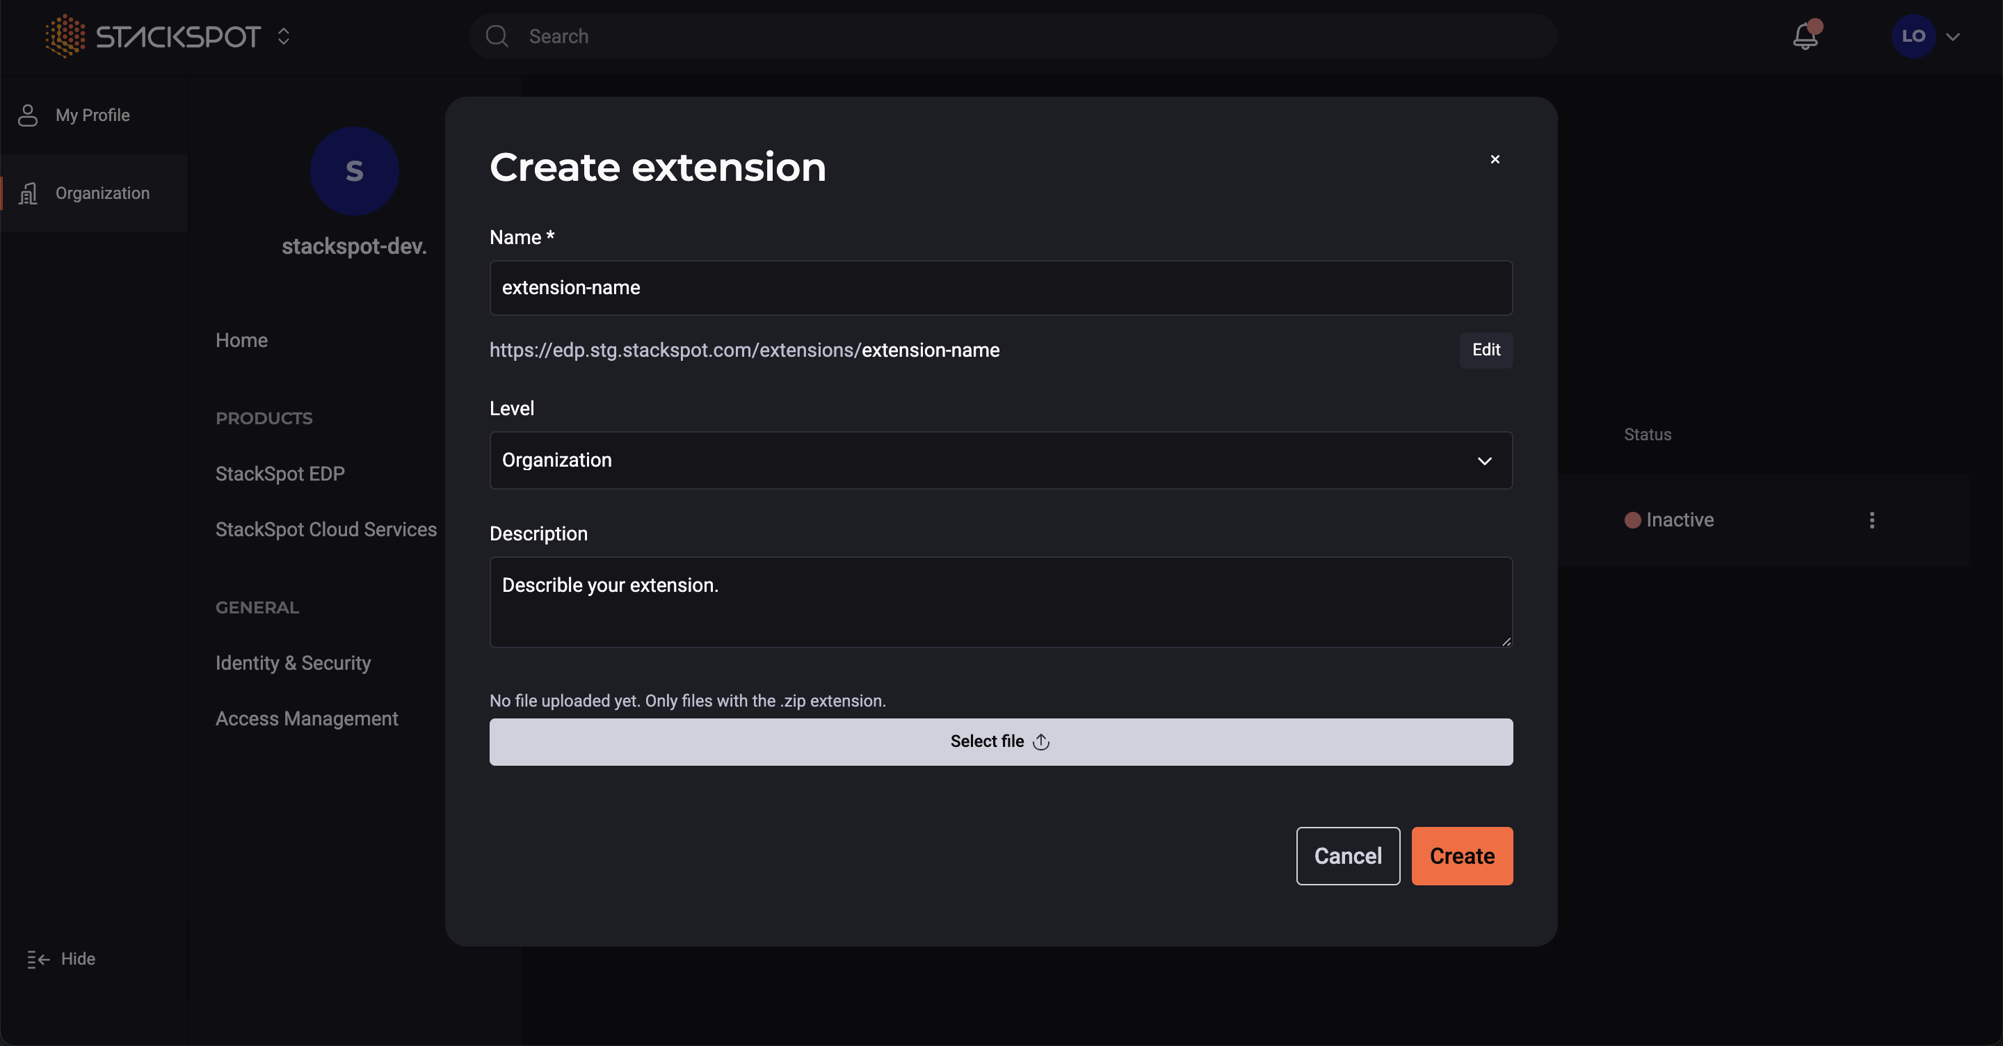Collapse sidebar with Hide arrow icon
2003x1046 pixels.
(38, 959)
